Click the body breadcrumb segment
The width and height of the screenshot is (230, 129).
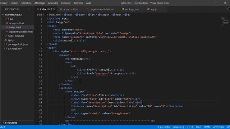point(80,15)
